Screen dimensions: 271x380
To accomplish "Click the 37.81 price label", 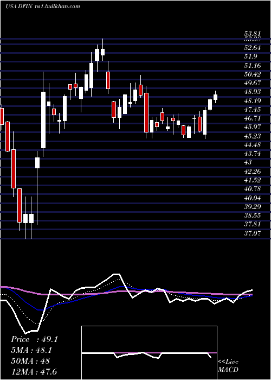I will point(252,224).
